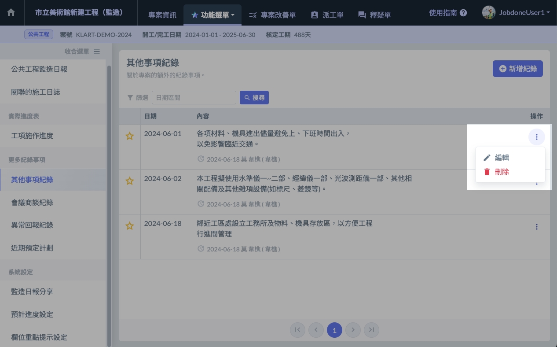Click the 新增紀錄 button

517,69
